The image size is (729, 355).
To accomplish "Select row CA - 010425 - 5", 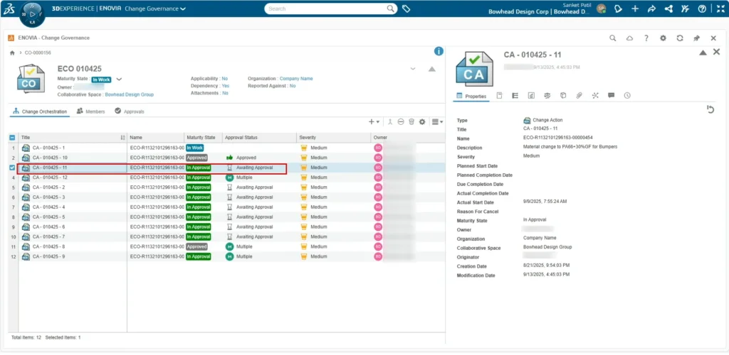I will pos(226,217).
